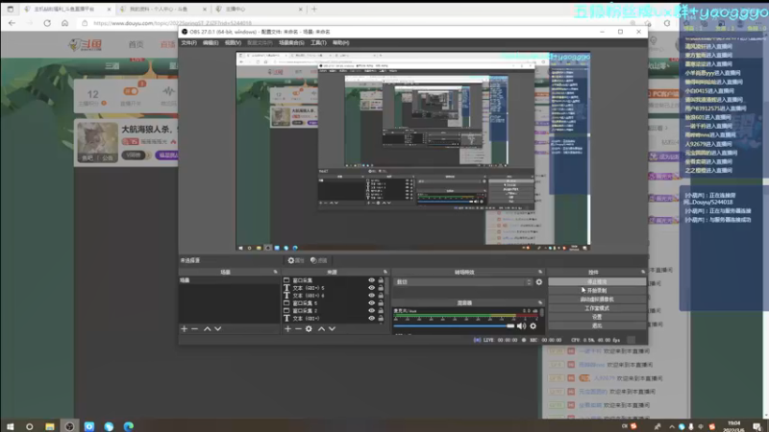Viewport: 769px width, 432px height.
Task: Open OBS 设置 settings button
Action: pyautogui.click(x=597, y=317)
